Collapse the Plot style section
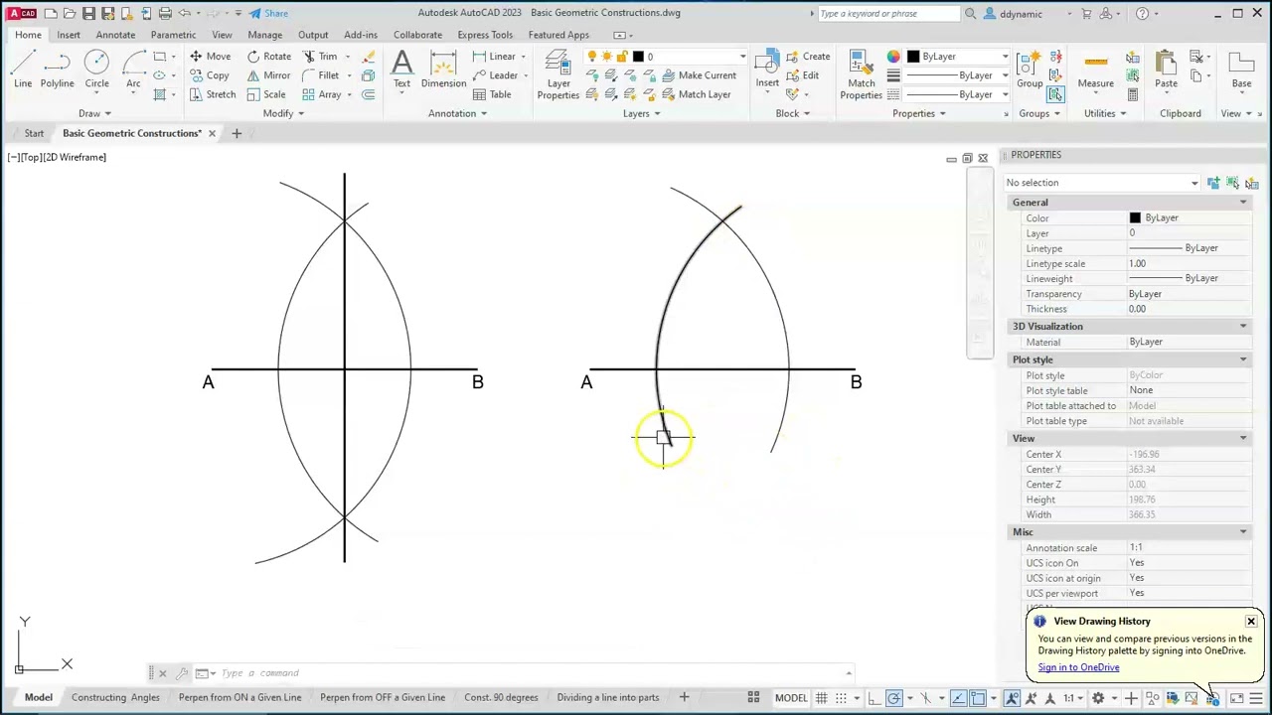 tap(1242, 359)
